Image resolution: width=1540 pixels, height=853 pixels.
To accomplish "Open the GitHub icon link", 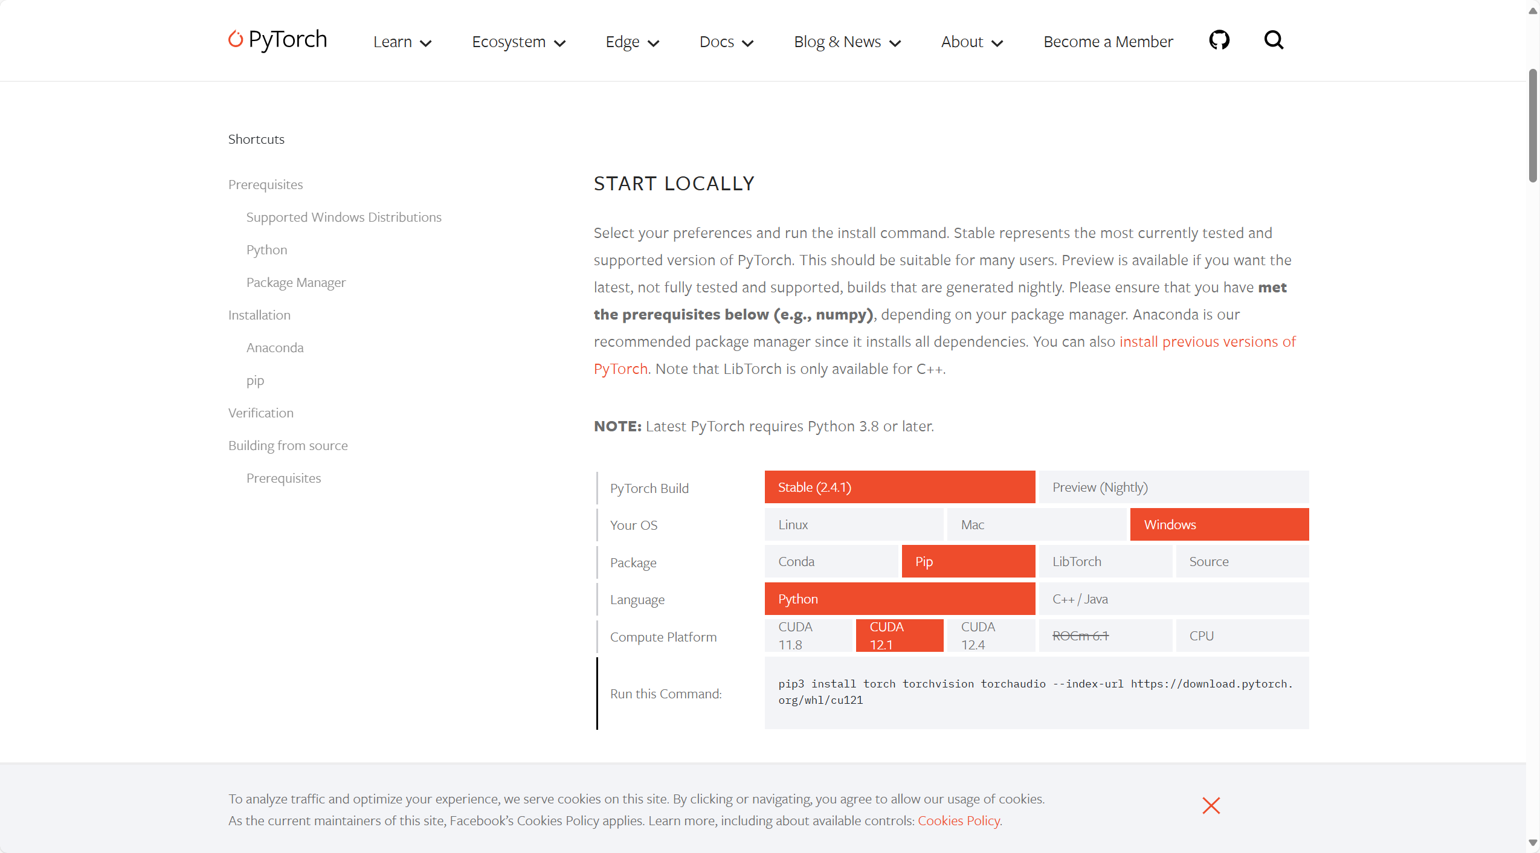I will pos(1219,40).
